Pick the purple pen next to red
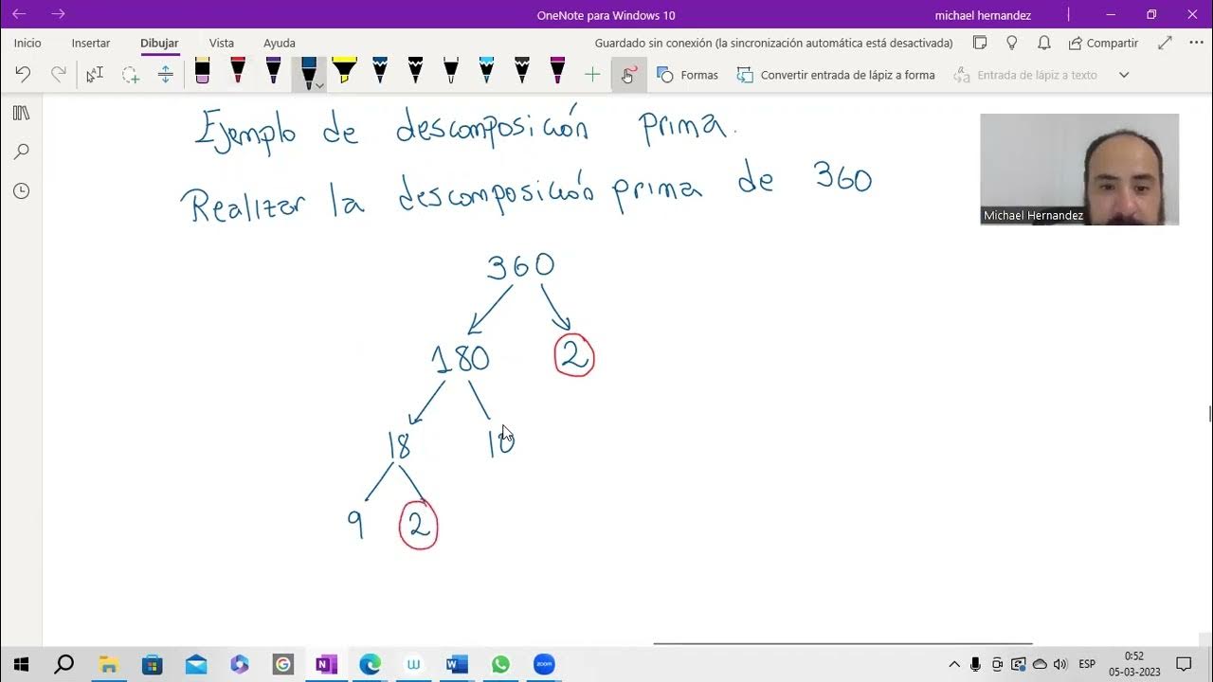Screen dimensions: 1213x682 (x=273, y=71)
